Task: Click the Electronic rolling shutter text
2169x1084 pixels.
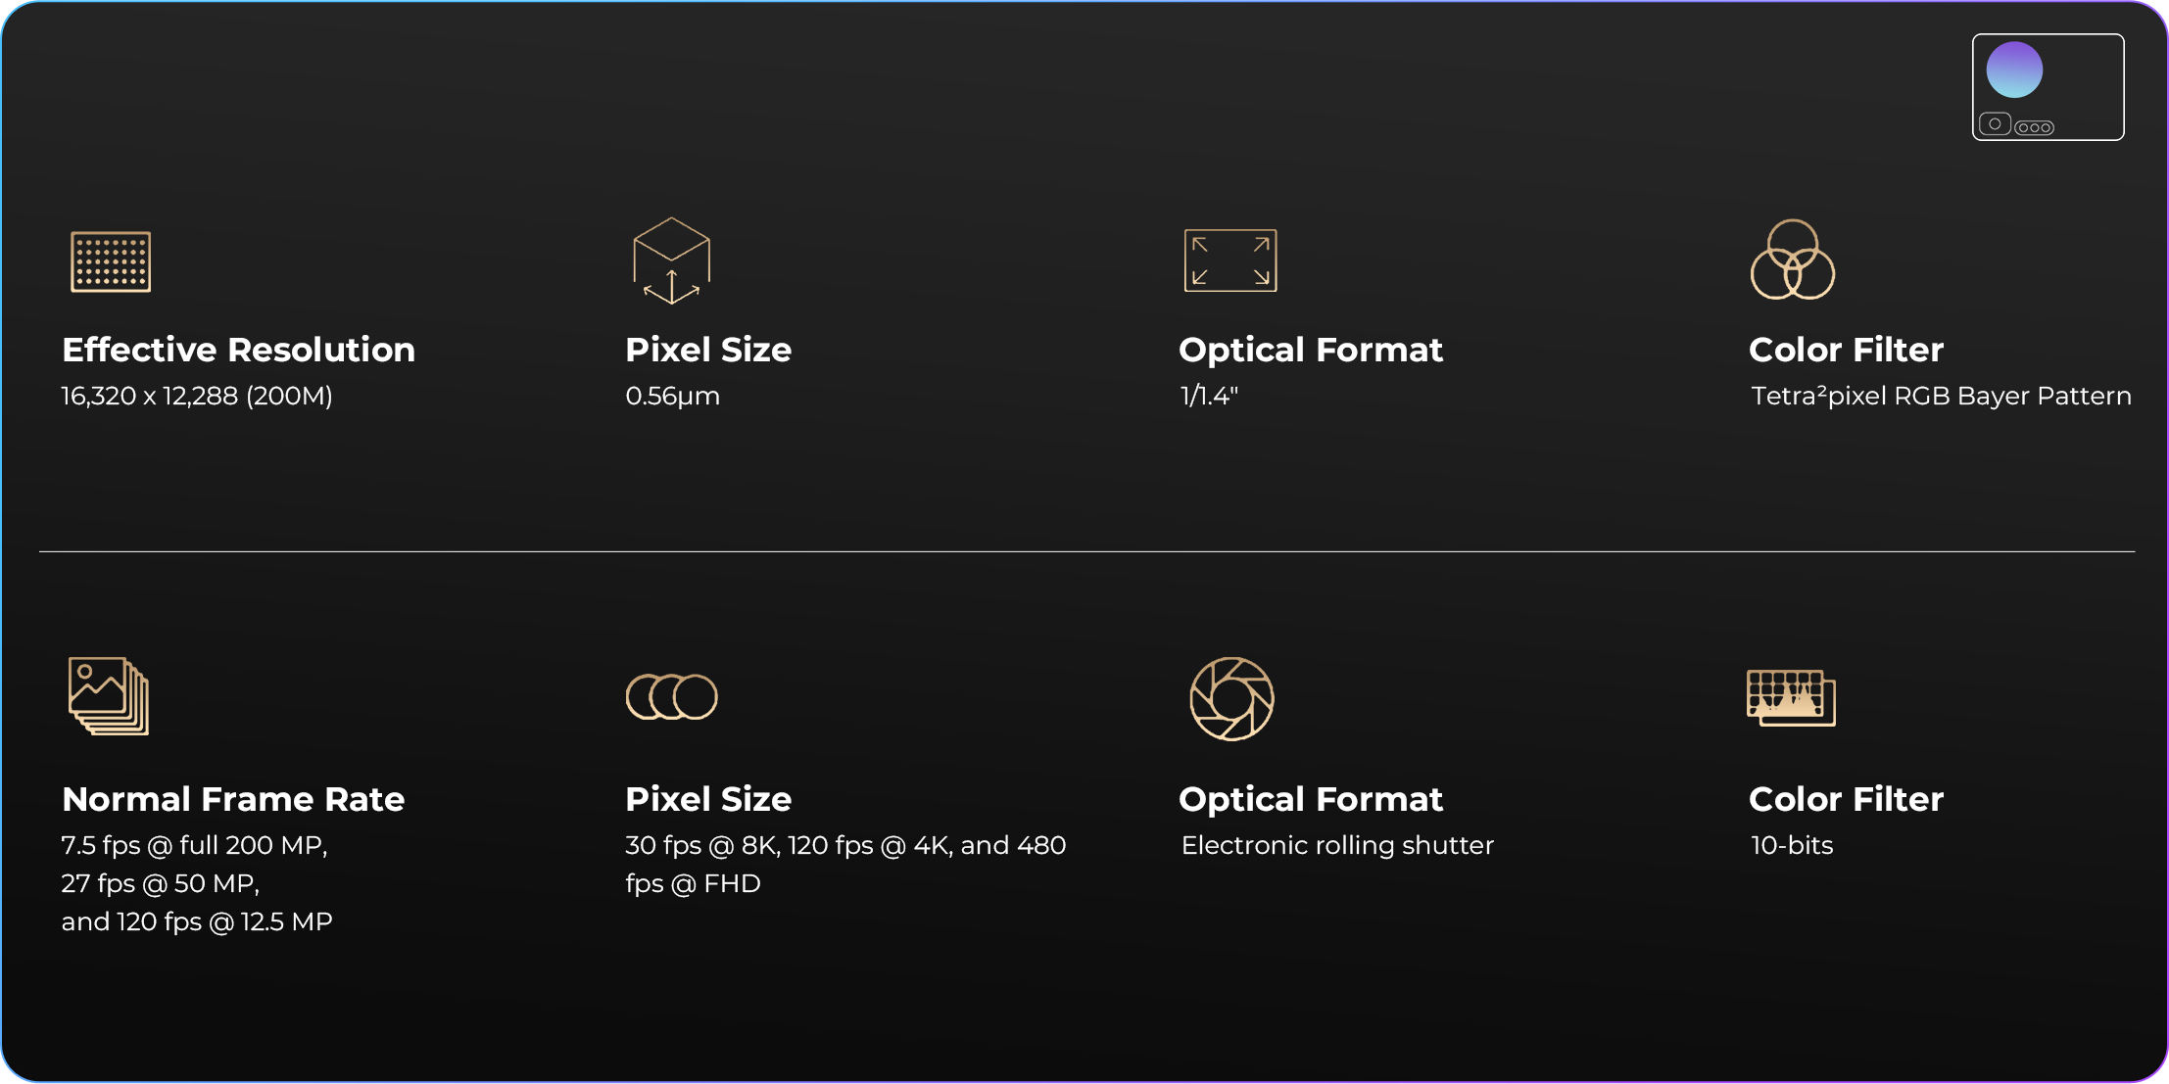Action: [x=1337, y=845]
